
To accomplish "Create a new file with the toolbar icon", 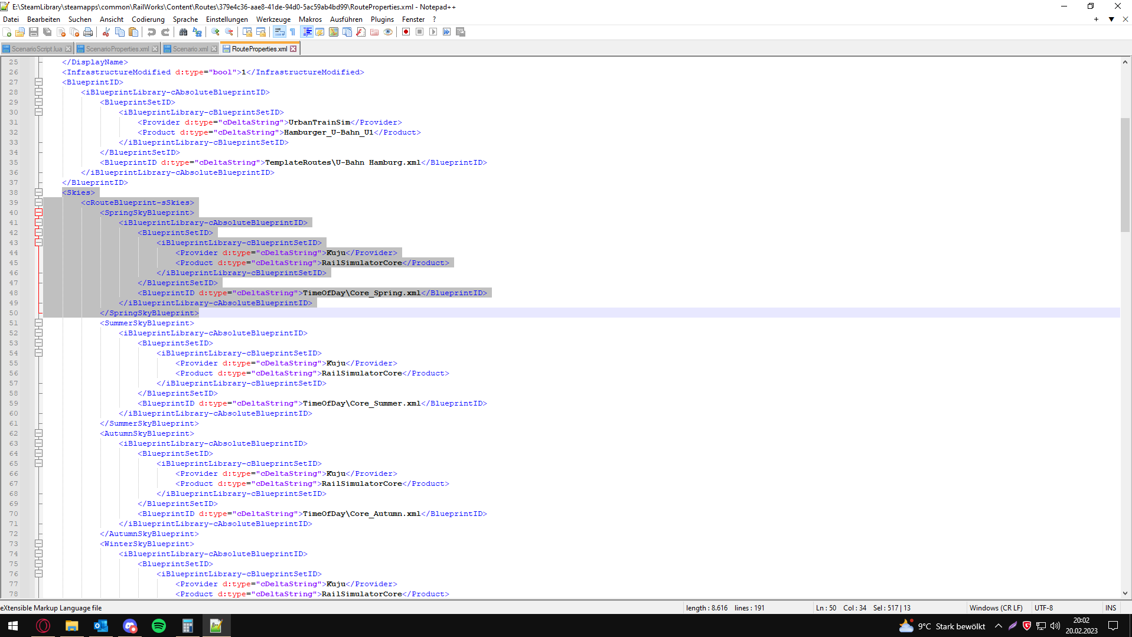I will 7,32.
